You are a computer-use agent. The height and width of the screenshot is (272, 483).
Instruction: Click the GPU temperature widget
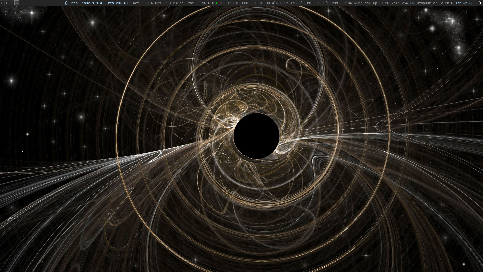coord(293,3)
